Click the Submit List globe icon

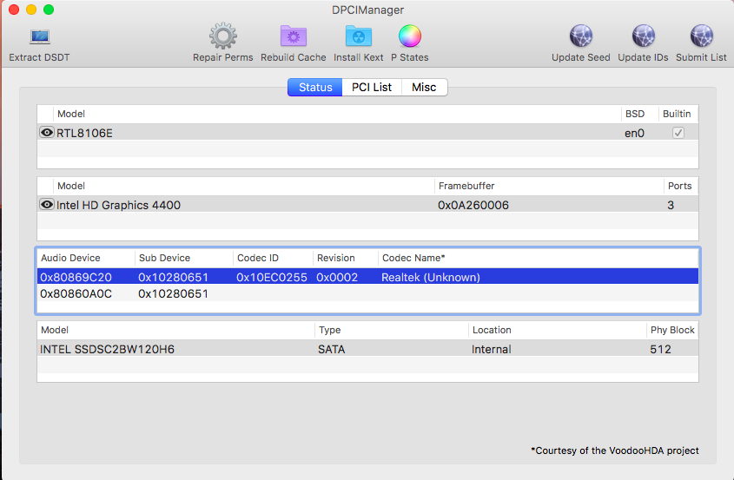pyautogui.click(x=700, y=36)
